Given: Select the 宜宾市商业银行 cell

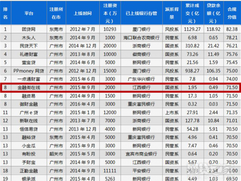Looking at the screenshot, I should pyautogui.click(x=142, y=154).
